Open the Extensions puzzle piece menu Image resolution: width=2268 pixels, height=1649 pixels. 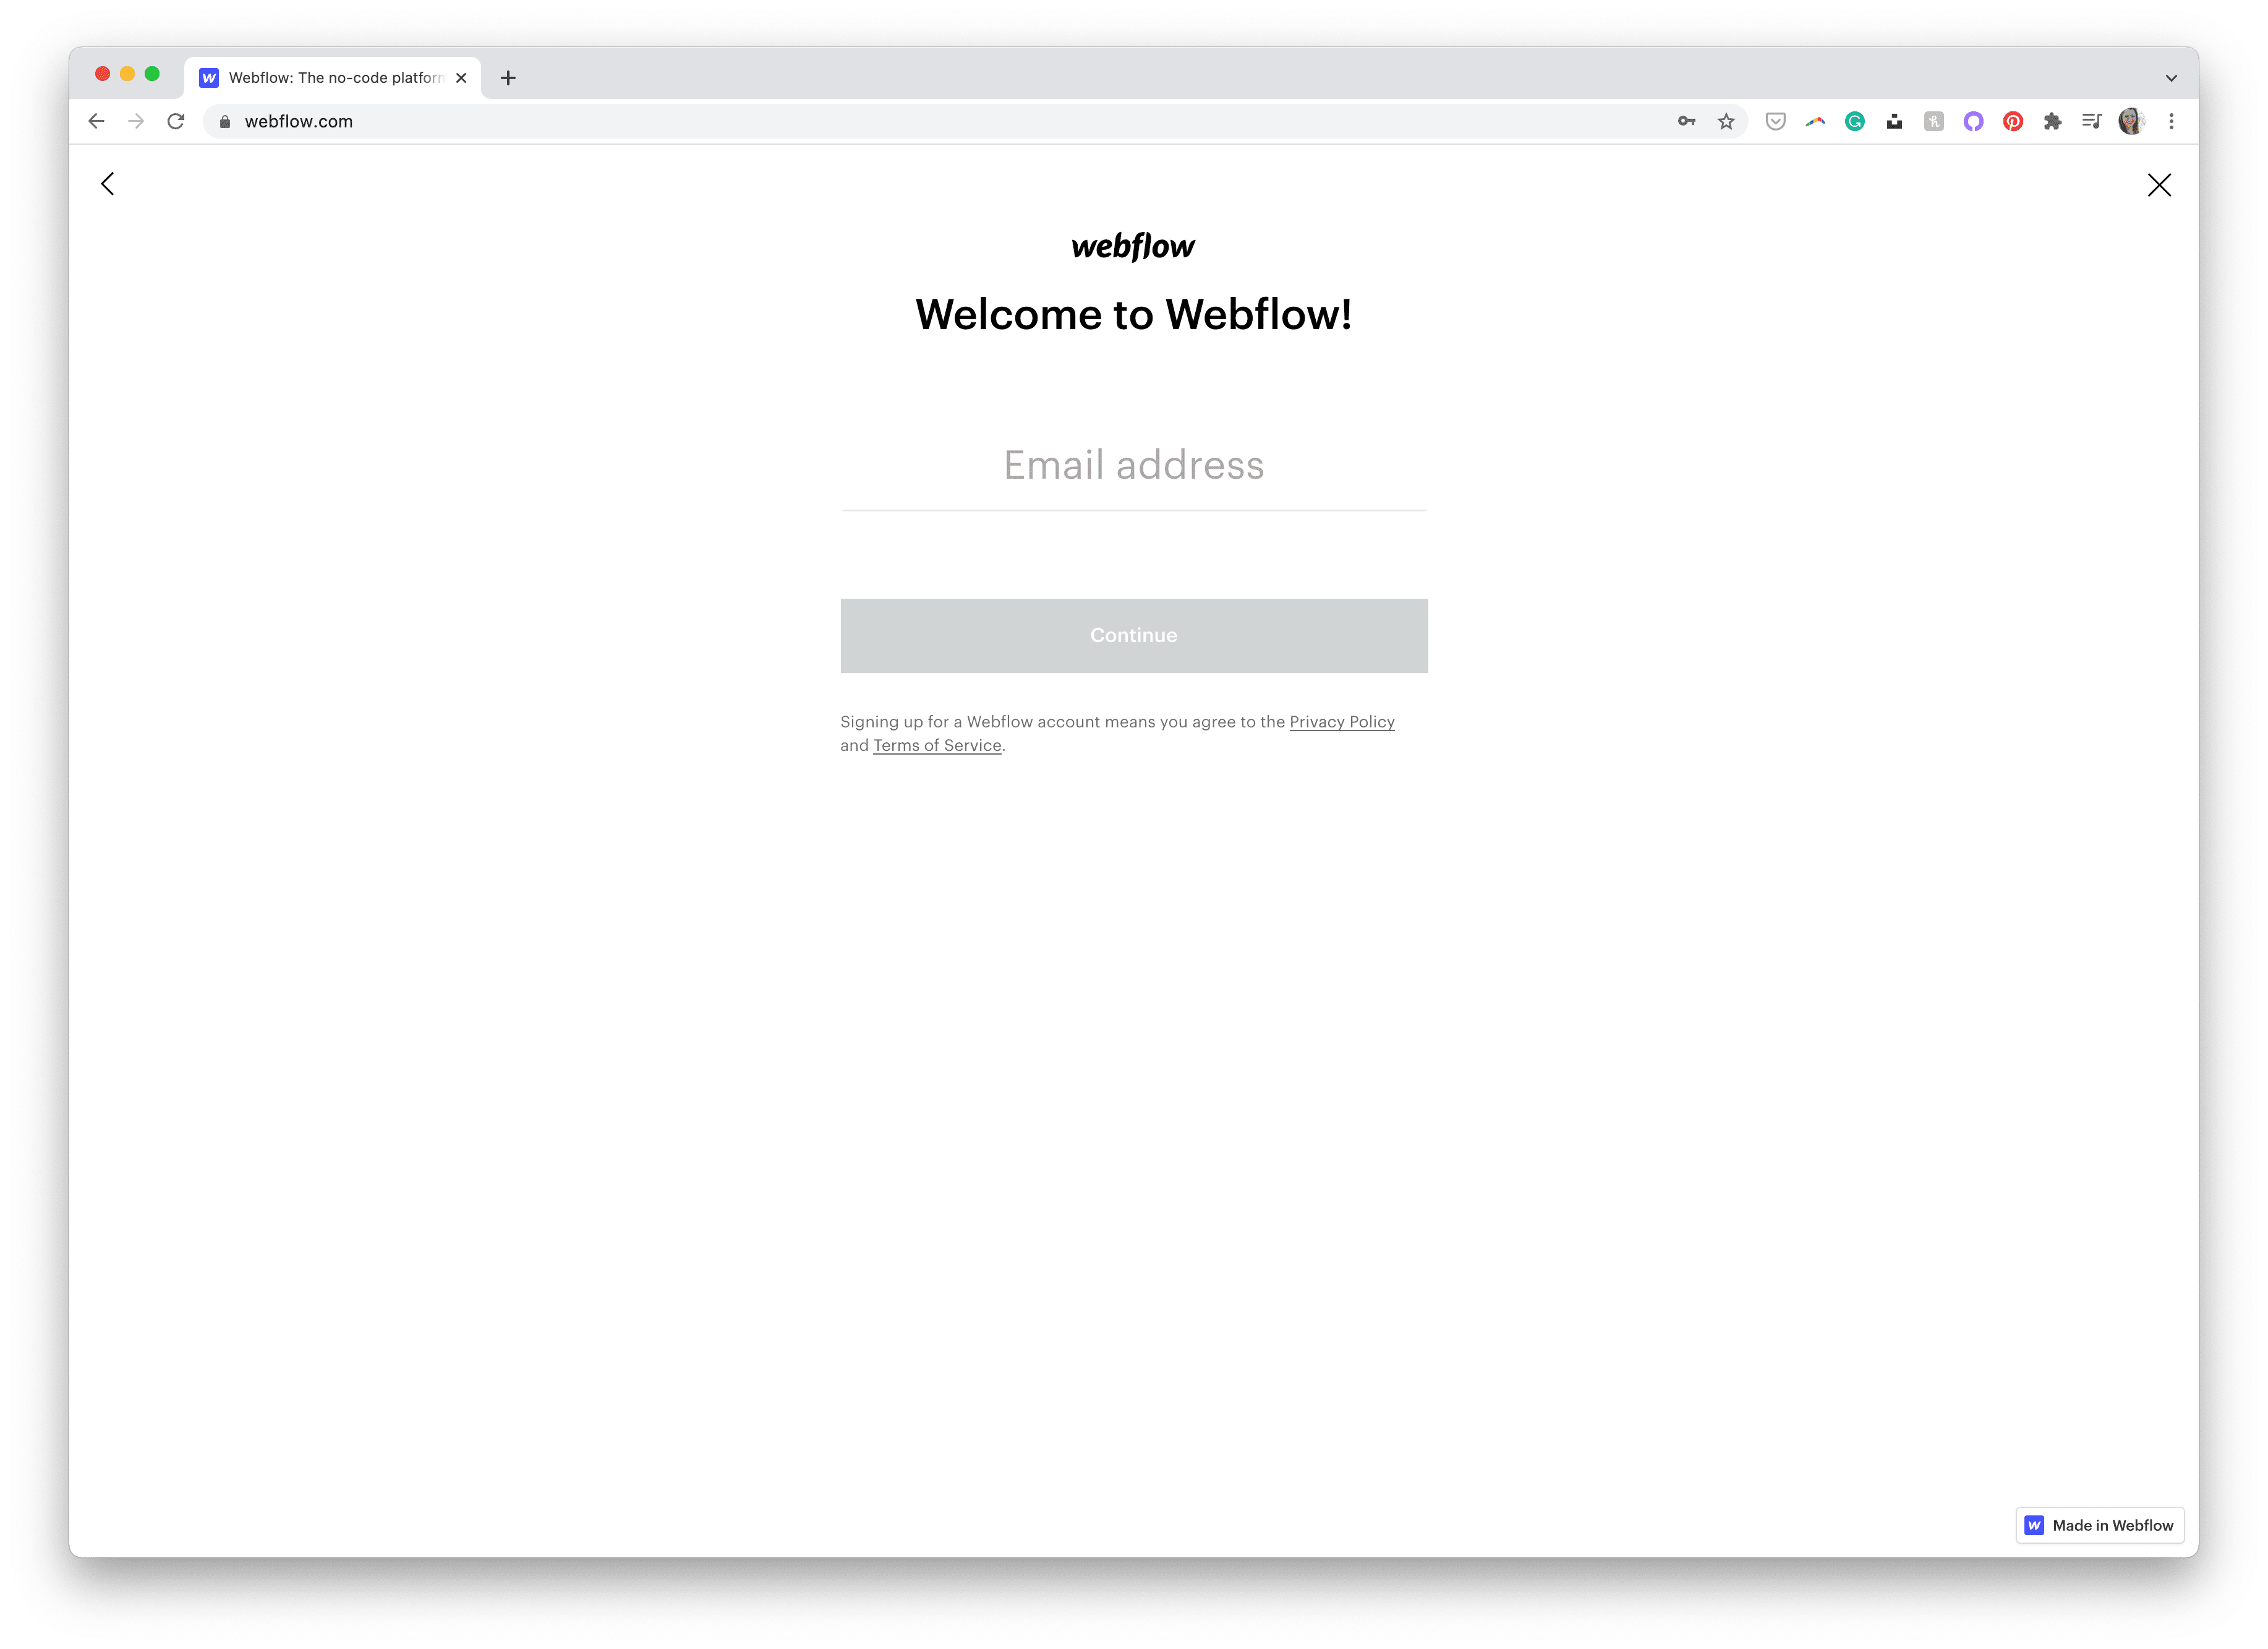tap(2052, 121)
